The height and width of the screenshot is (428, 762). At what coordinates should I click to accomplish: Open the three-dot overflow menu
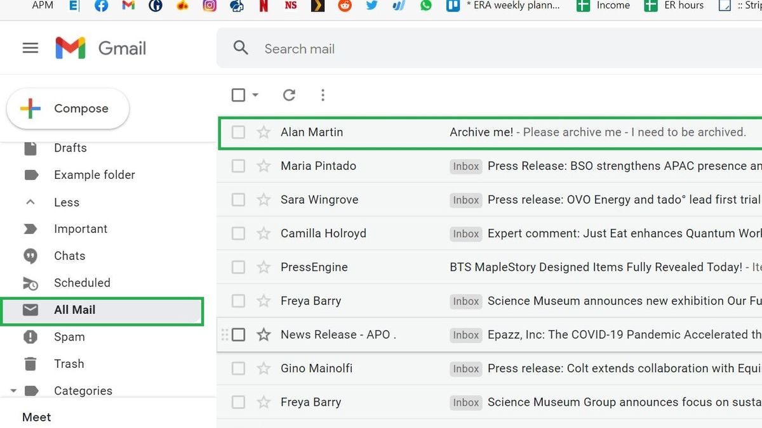click(323, 94)
